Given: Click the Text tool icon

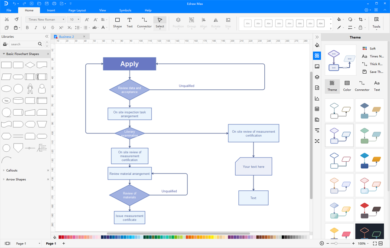Looking at the screenshot, I should 130,23.
